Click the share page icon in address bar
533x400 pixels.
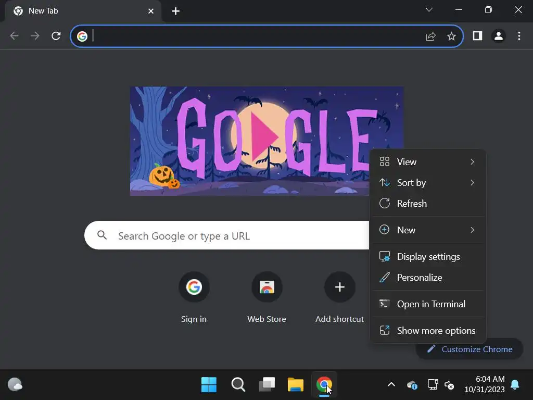tap(430, 36)
